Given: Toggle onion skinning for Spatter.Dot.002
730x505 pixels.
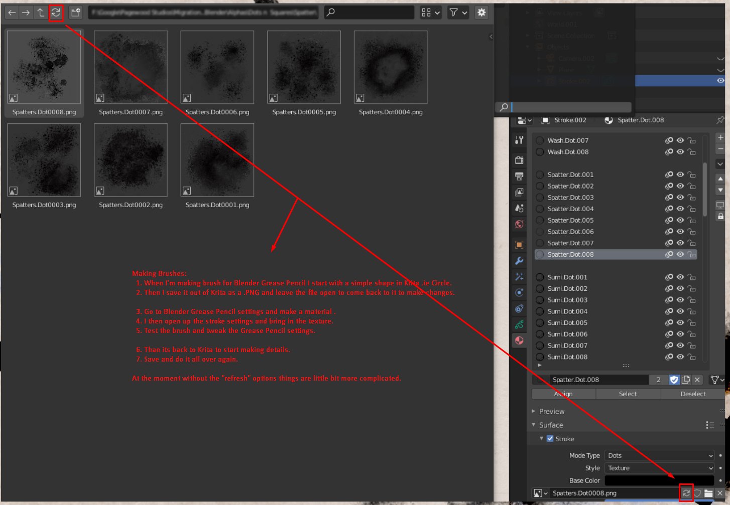Looking at the screenshot, I should click(669, 186).
